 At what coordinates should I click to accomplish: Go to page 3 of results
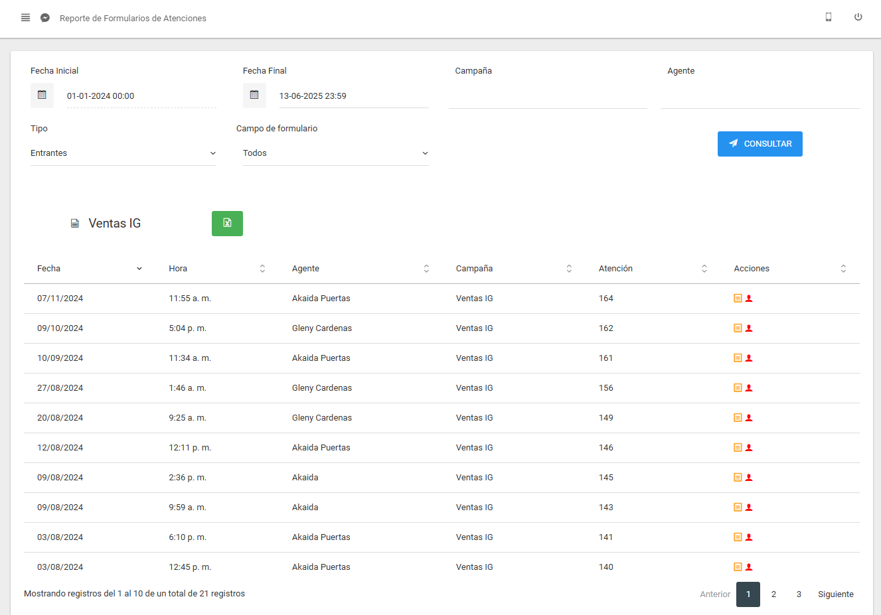pos(799,594)
